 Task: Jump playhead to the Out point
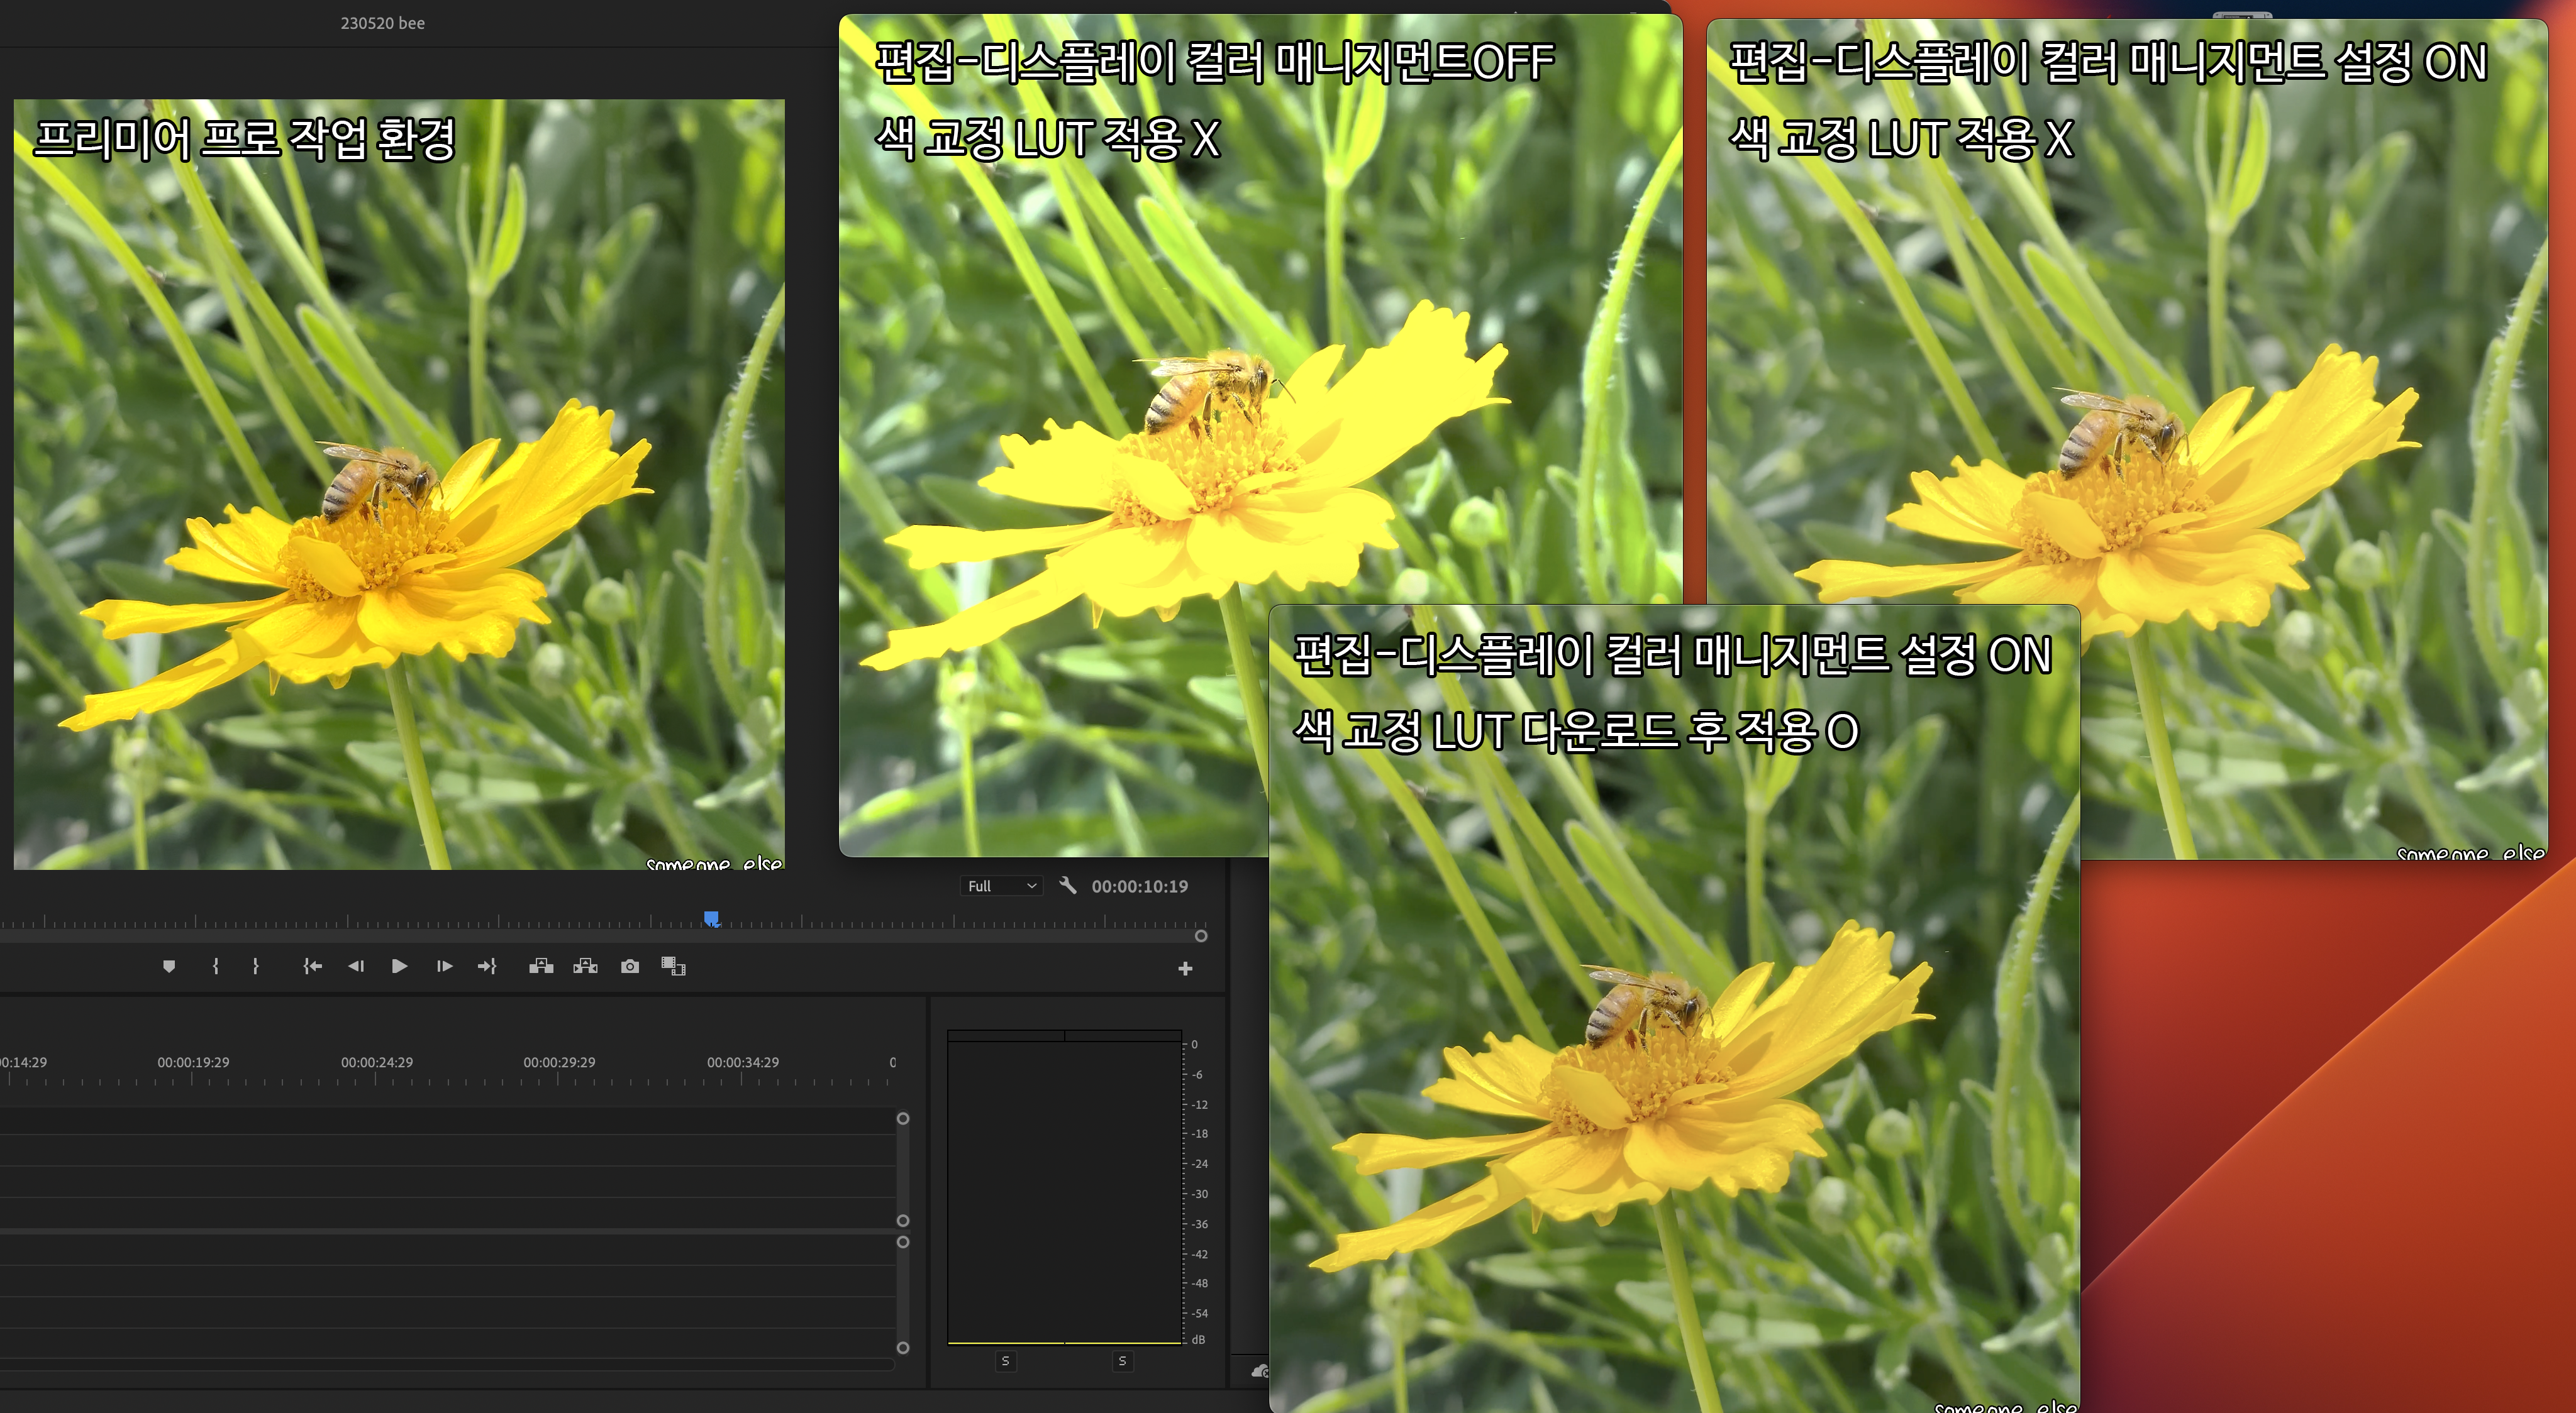(x=487, y=966)
